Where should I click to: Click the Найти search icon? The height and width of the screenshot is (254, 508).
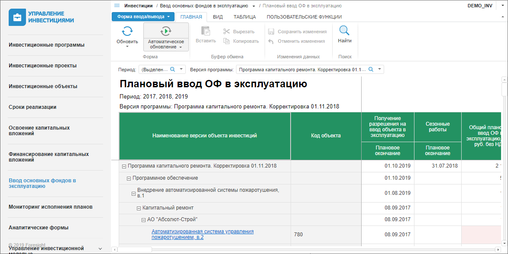pyautogui.click(x=344, y=31)
